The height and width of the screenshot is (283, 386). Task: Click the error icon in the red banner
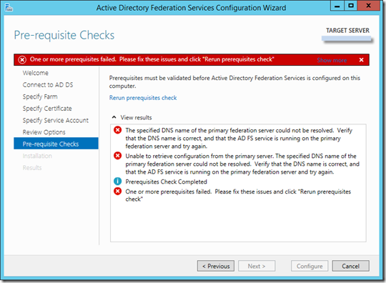[22, 59]
